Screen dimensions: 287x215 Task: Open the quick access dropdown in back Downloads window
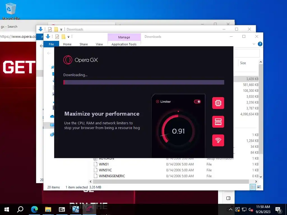(x=61, y=29)
